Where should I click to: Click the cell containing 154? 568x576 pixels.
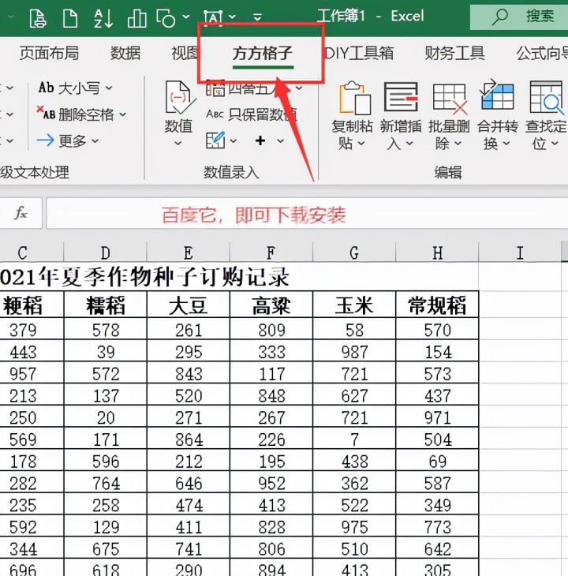click(x=437, y=351)
